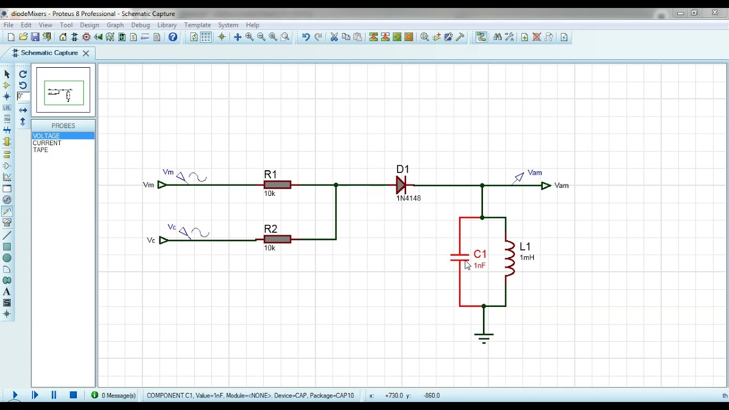
Task: Save the project with the floppy icon
Action: [x=35, y=37]
